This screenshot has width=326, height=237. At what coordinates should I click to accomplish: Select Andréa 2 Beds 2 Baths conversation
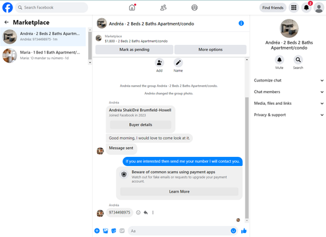(43, 36)
